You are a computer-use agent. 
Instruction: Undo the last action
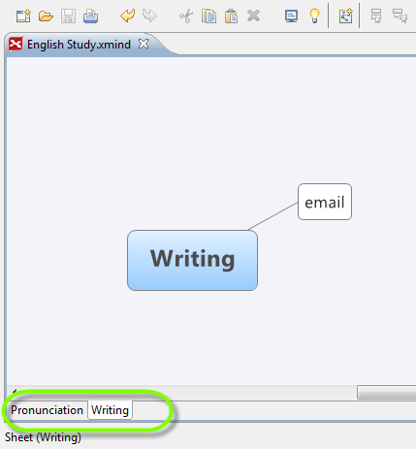[128, 16]
